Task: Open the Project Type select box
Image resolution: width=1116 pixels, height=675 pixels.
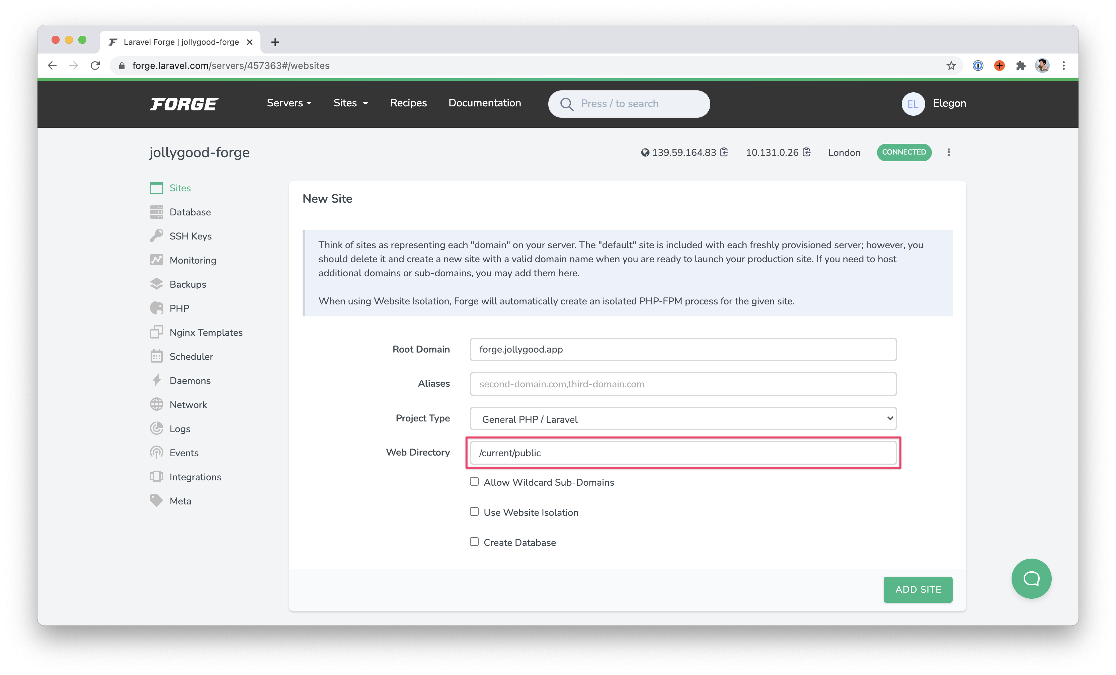Action: (683, 418)
